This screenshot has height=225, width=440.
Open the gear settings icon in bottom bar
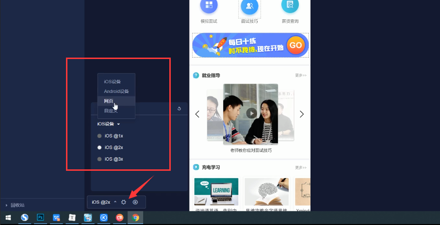[124, 202]
